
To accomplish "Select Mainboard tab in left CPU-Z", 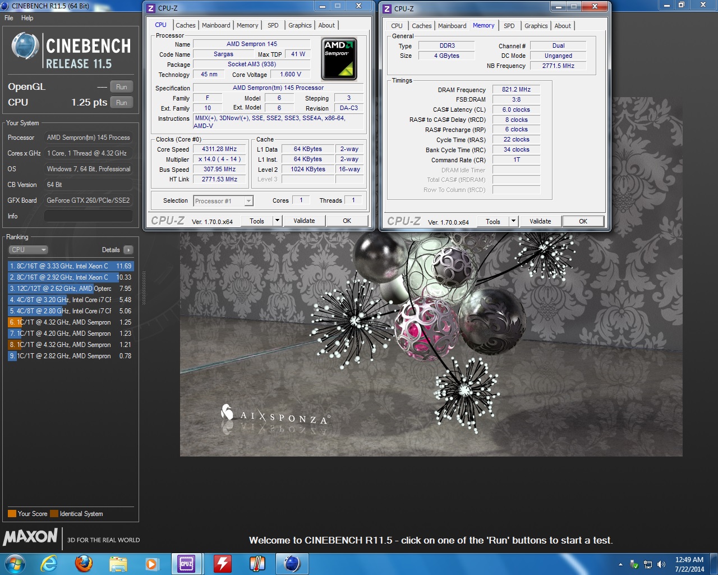I will [x=216, y=25].
